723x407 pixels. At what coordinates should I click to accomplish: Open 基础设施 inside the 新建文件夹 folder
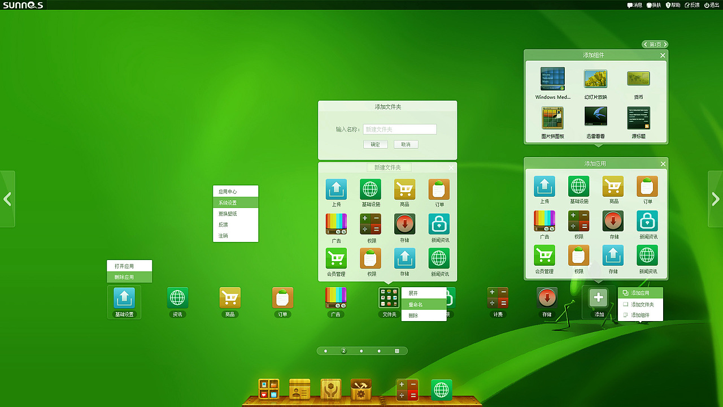tap(371, 190)
